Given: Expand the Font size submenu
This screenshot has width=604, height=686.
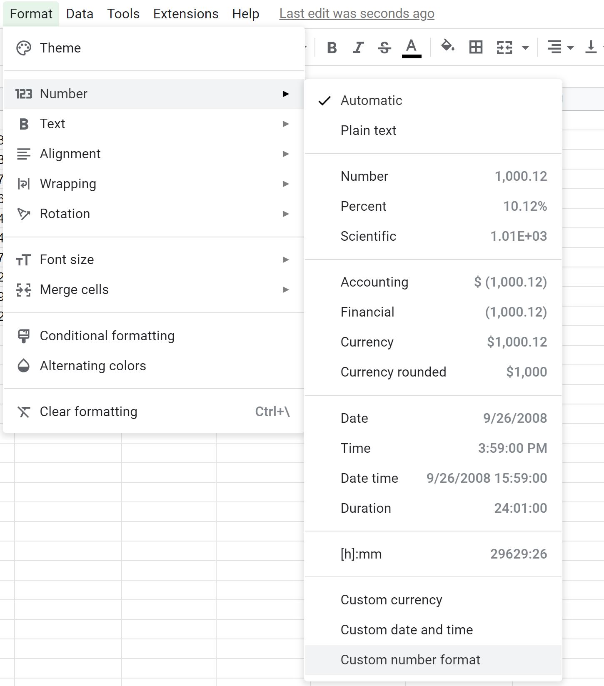Looking at the screenshot, I should point(154,259).
